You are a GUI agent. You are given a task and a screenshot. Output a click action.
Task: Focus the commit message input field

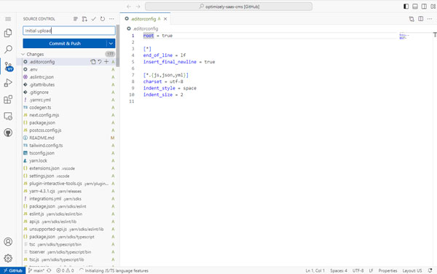[69, 31]
